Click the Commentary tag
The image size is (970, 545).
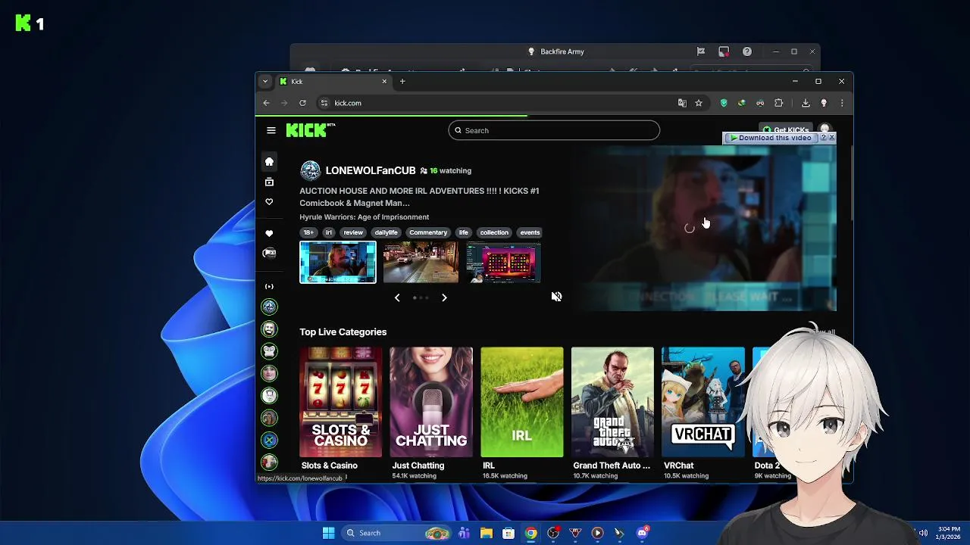click(x=428, y=232)
